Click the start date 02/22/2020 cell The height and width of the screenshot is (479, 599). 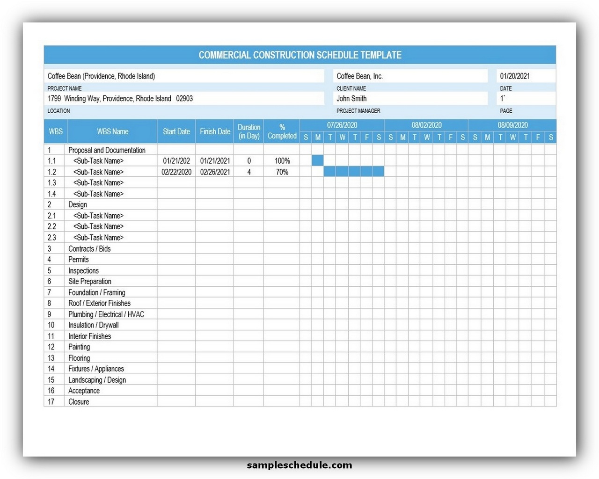point(176,172)
